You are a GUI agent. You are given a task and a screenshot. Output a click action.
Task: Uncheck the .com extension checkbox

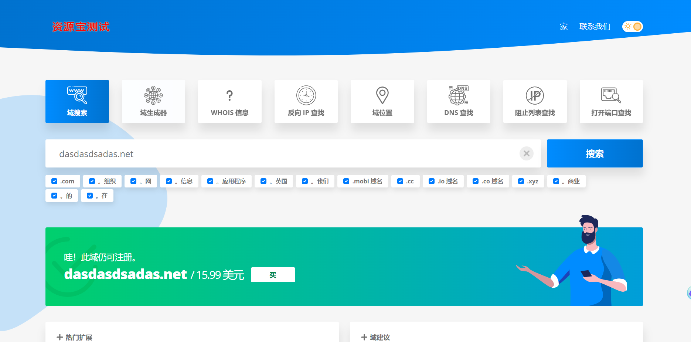point(54,181)
